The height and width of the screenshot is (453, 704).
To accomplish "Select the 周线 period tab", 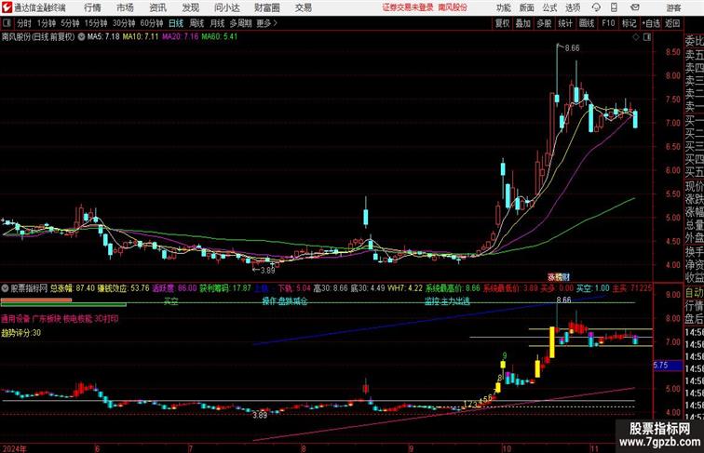I will pyautogui.click(x=196, y=23).
